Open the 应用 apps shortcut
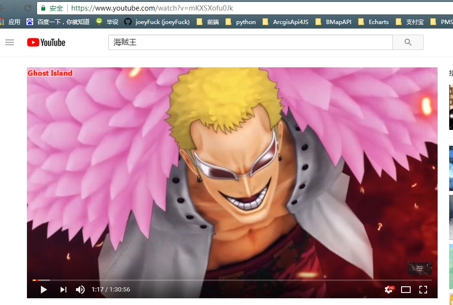Image resolution: width=453 pixels, height=305 pixels. coord(10,22)
